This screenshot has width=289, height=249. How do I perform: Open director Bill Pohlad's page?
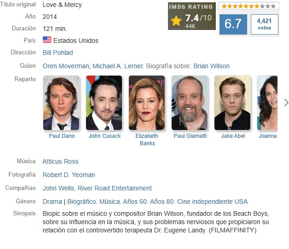58,53
